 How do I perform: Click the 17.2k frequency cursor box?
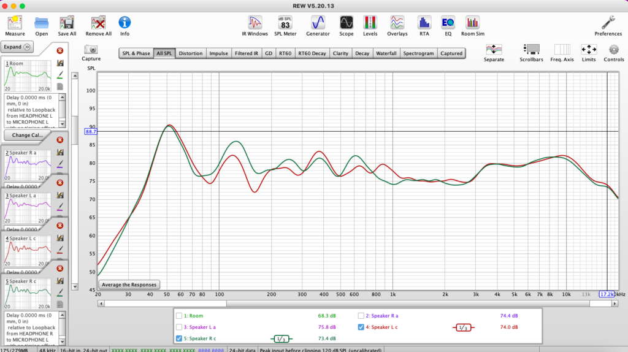[x=607, y=294]
